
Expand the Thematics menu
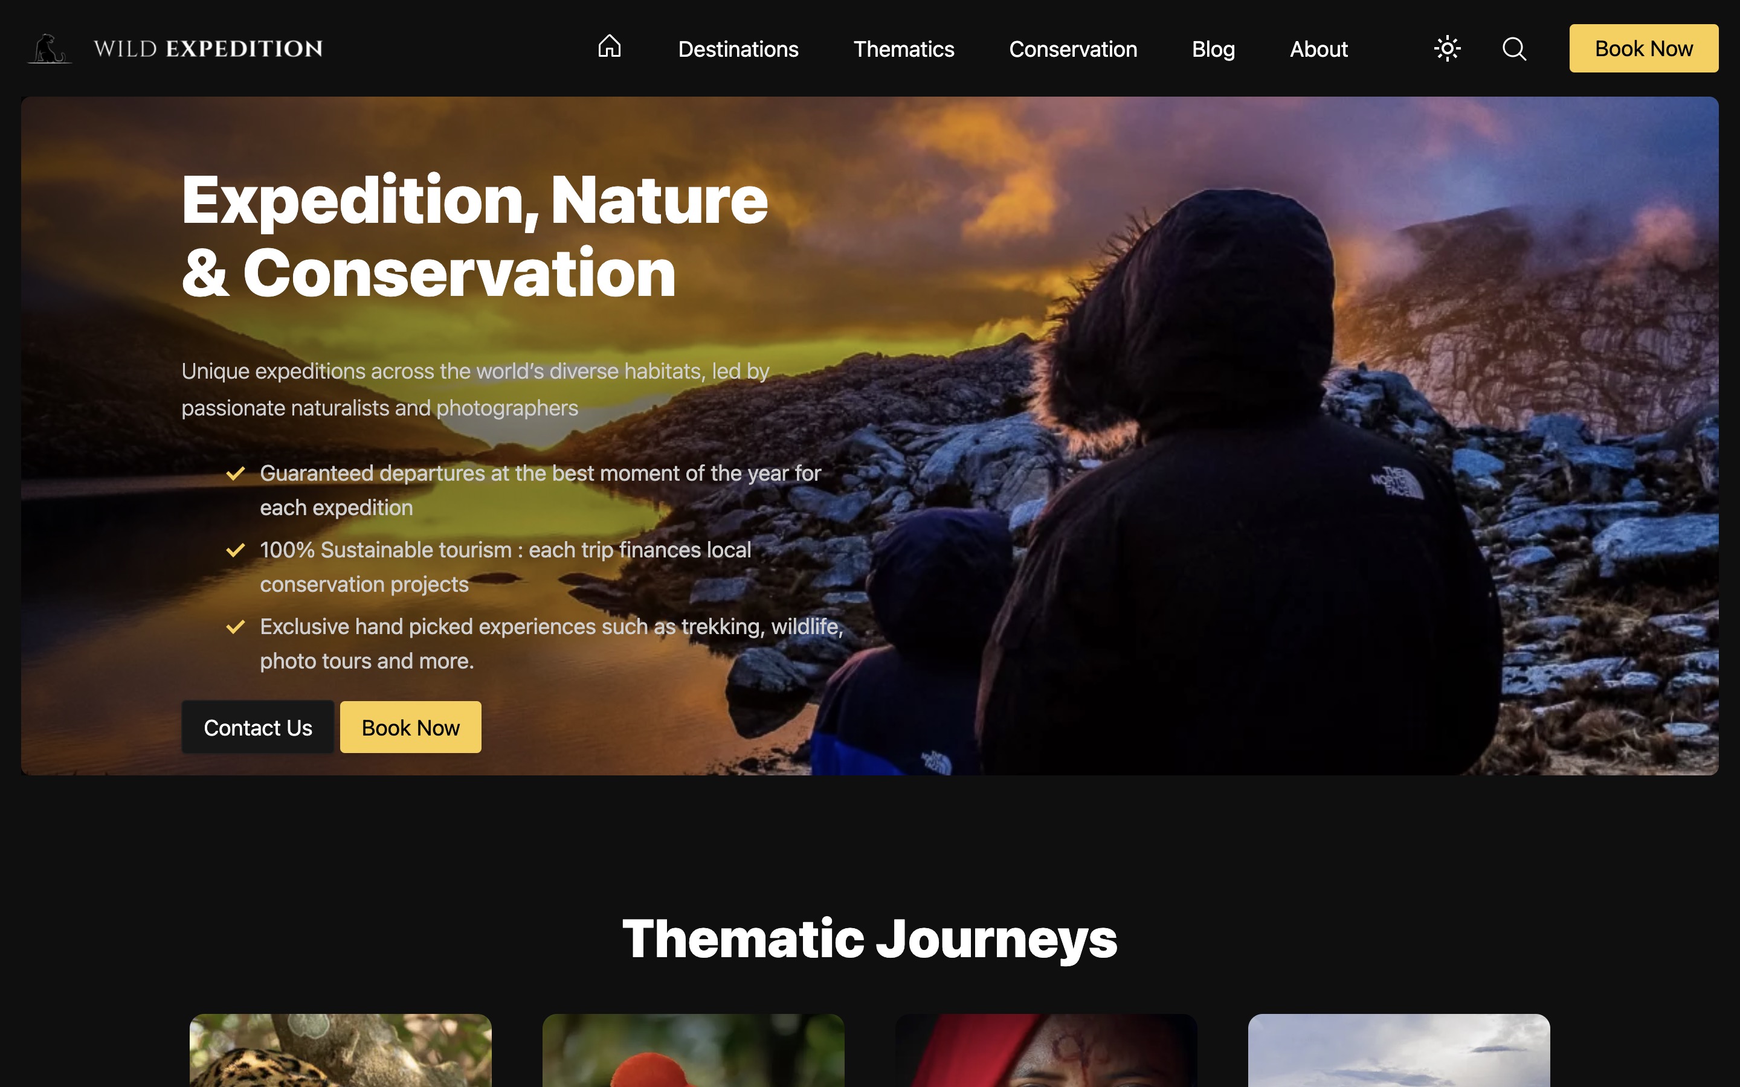[904, 49]
